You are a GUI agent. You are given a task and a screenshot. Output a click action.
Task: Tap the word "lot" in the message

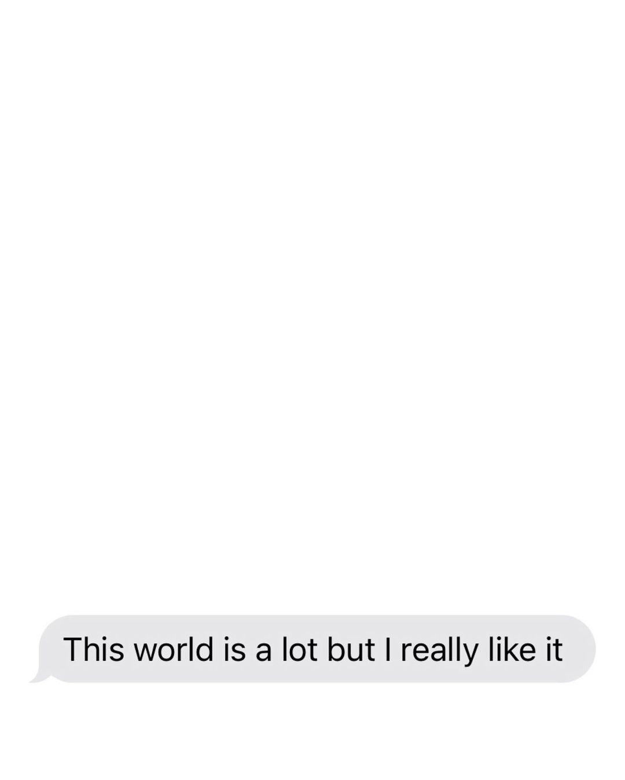point(299,649)
